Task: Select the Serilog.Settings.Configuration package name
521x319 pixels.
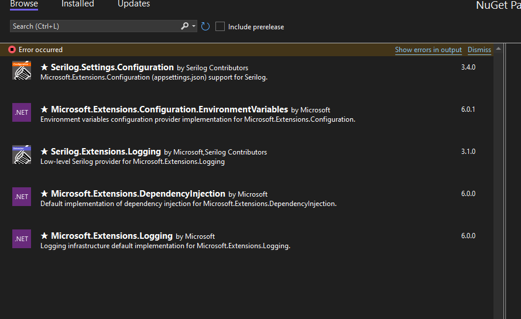Action: pos(112,67)
